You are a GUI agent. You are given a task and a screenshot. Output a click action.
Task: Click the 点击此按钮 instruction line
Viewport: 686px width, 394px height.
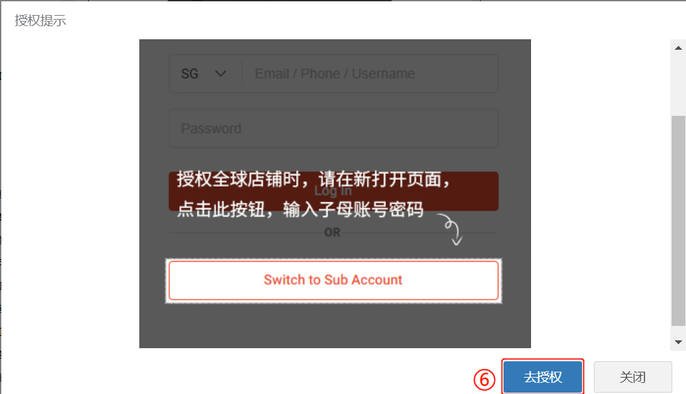(300, 209)
